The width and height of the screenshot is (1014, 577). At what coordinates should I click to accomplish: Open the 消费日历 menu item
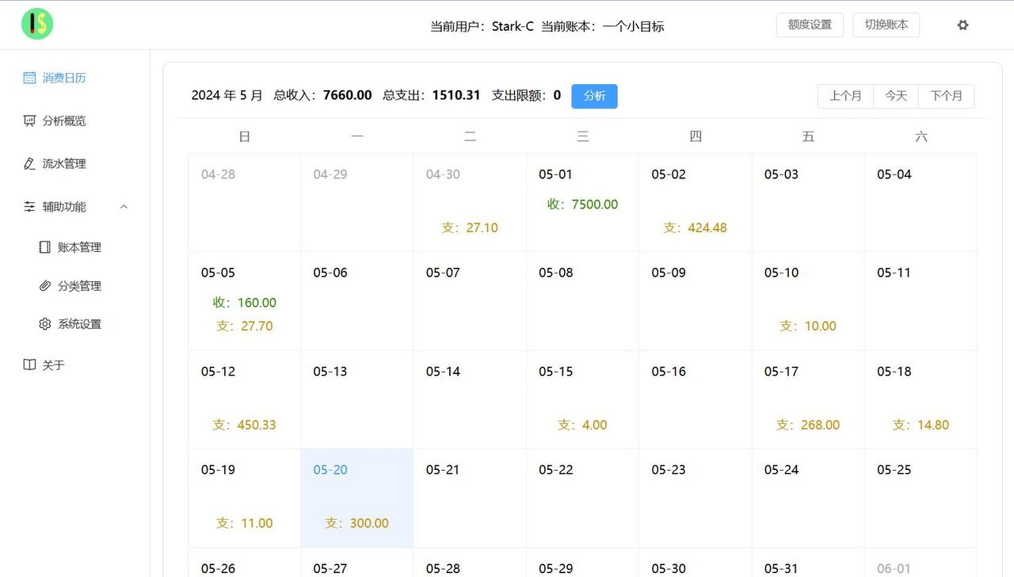[x=74, y=78]
